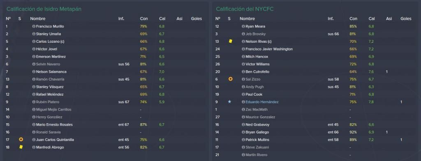Open Francisco Javier Washington player link
This screenshot has width=421, height=161.
(x=269, y=49)
